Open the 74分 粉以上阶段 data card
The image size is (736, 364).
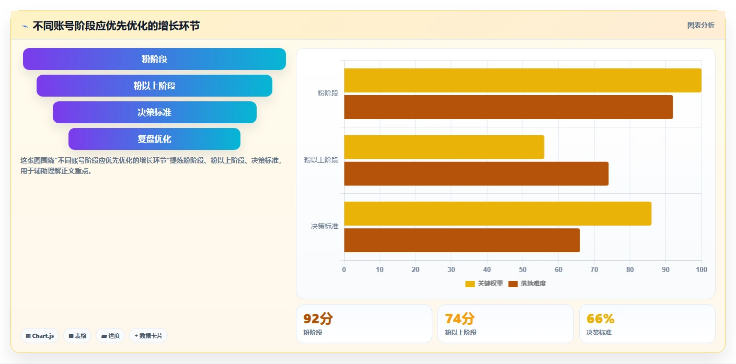[x=505, y=324]
